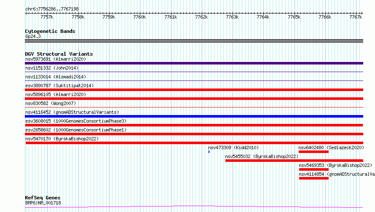Screen dimensions: 375x212
Task: Click the red bar under nsv5455032
Action: pyautogui.click(x=294, y=161)
